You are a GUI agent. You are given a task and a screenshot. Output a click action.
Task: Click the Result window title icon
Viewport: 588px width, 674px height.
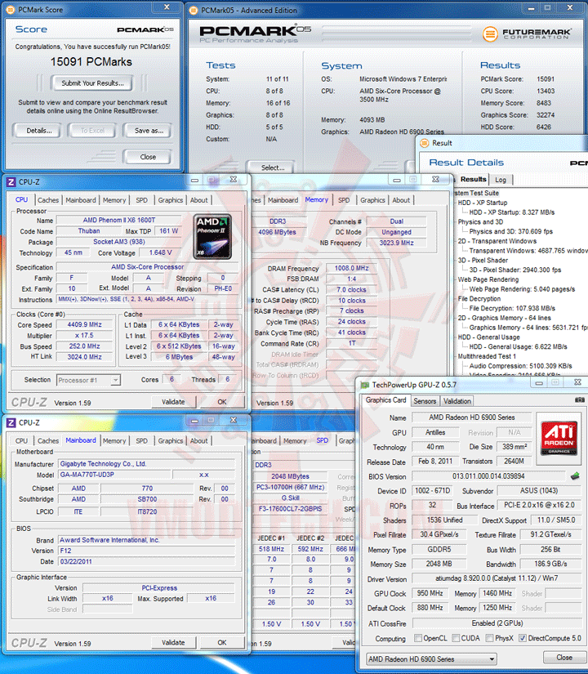[x=424, y=143]
